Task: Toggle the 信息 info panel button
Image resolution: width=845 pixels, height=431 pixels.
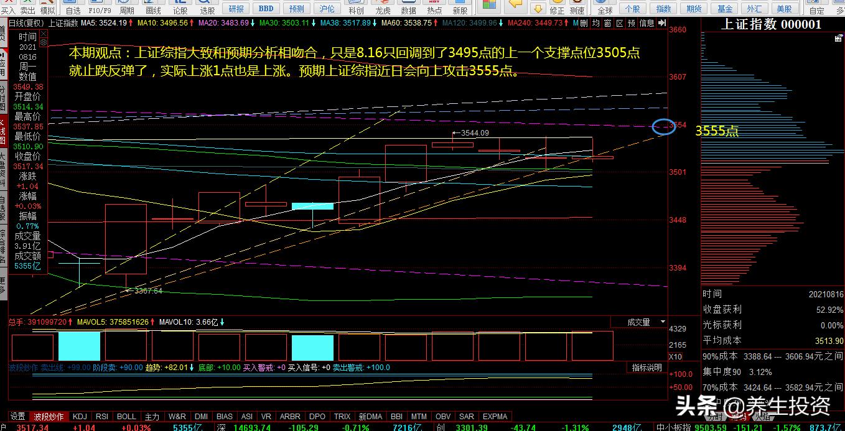Action: point(647,23)
